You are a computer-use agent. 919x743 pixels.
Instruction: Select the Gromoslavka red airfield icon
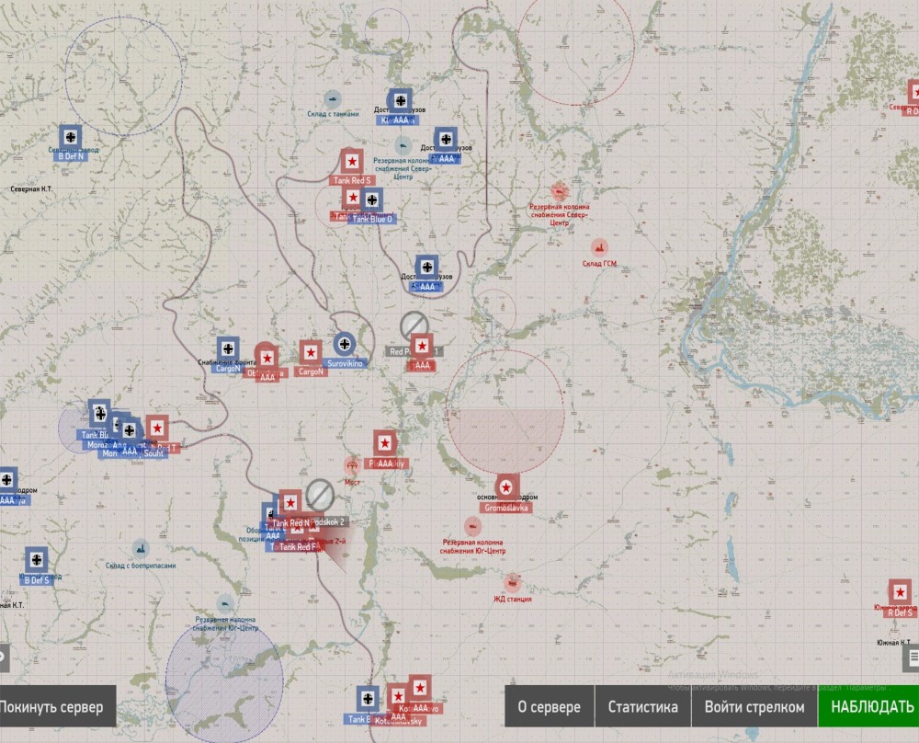(x=505, y=488)
